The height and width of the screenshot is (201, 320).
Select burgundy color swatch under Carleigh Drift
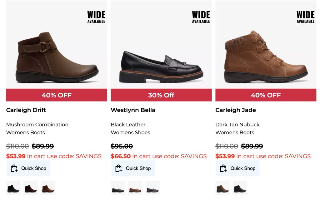point(31,188)
